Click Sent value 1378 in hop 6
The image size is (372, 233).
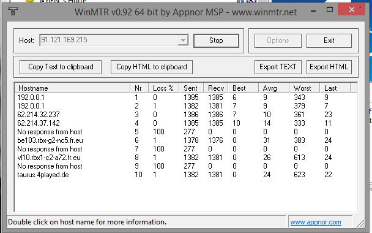tap(191, 140)
